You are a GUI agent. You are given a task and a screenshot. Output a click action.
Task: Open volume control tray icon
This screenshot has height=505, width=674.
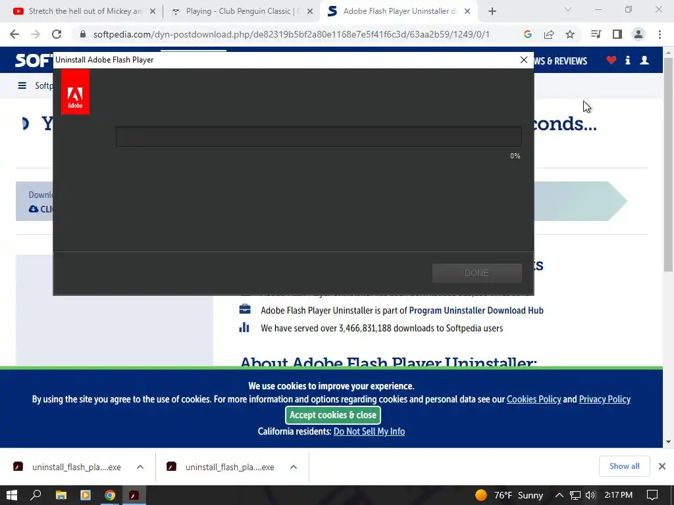click(590, 495)
